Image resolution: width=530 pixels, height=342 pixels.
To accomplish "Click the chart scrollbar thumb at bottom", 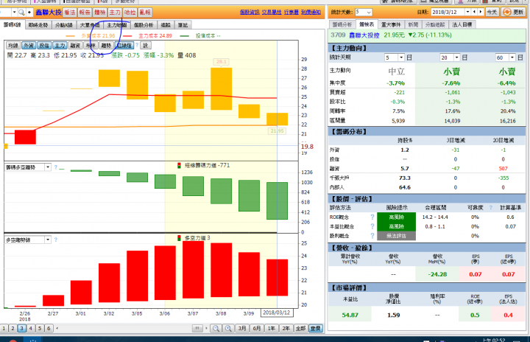I will click(x=197, y=328).
